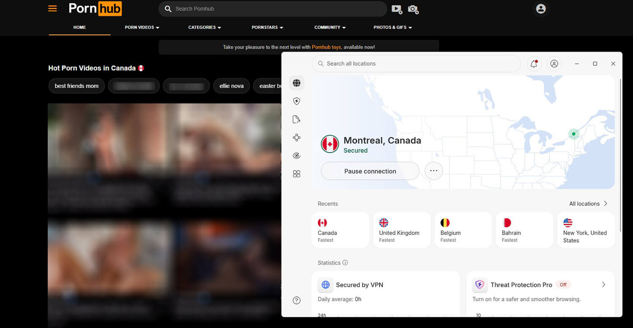
Task: Click the green 'Secured' status text
Action: point(355,151)
